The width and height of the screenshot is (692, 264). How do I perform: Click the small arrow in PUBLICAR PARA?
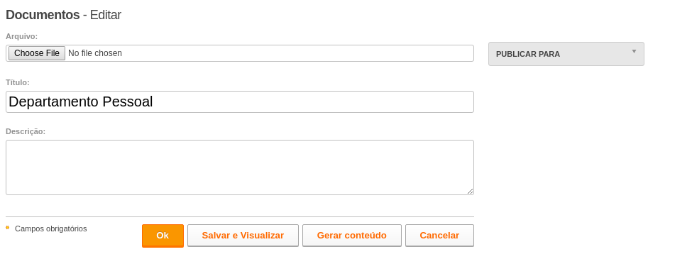pos(635,51)
